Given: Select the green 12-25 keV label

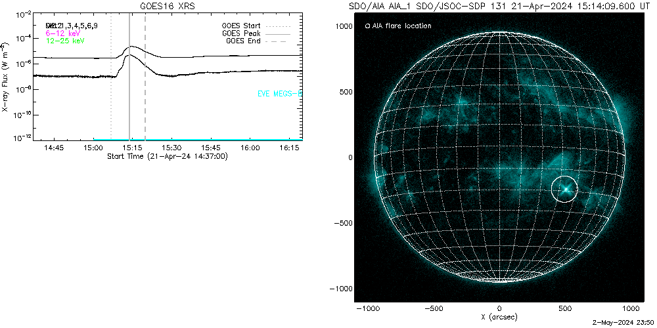Looking at the screenshot, I should [65, 41].
